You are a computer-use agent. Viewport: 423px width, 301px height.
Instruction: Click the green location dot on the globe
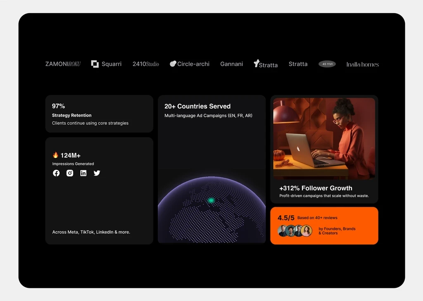click(211, 200)
